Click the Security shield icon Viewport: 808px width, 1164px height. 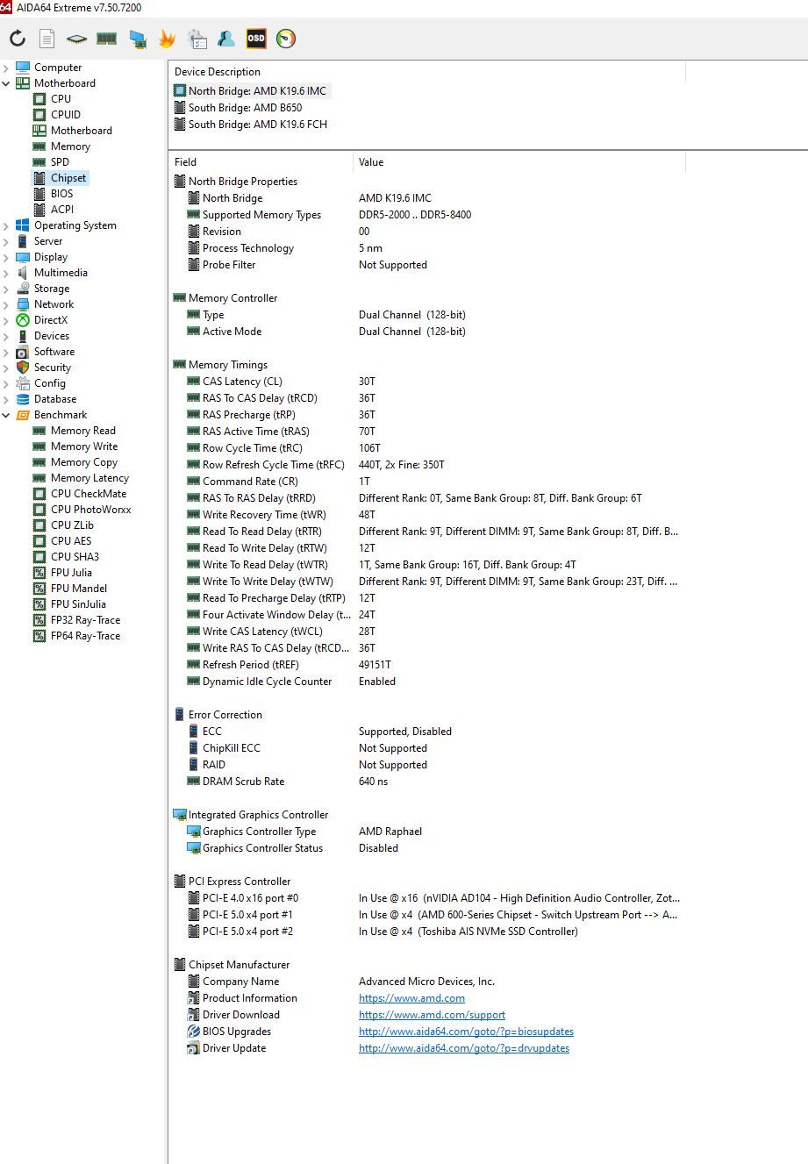tap(23, 368)
